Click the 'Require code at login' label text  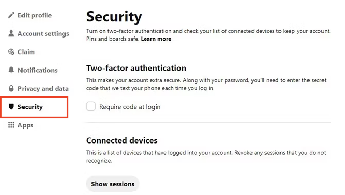(x=130, y=107)
